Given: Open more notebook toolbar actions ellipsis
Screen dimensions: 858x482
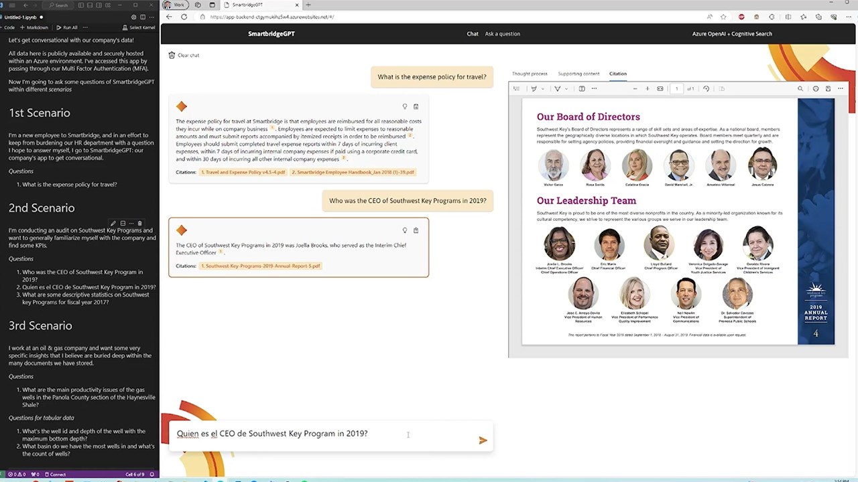Looking at the screenshot, I should click(x=85, y=27).
